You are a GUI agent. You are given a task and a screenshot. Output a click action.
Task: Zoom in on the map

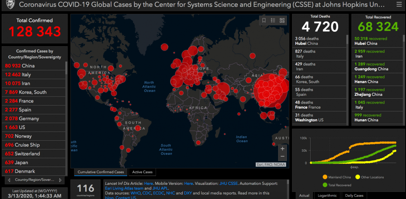[x=283, y=148]
